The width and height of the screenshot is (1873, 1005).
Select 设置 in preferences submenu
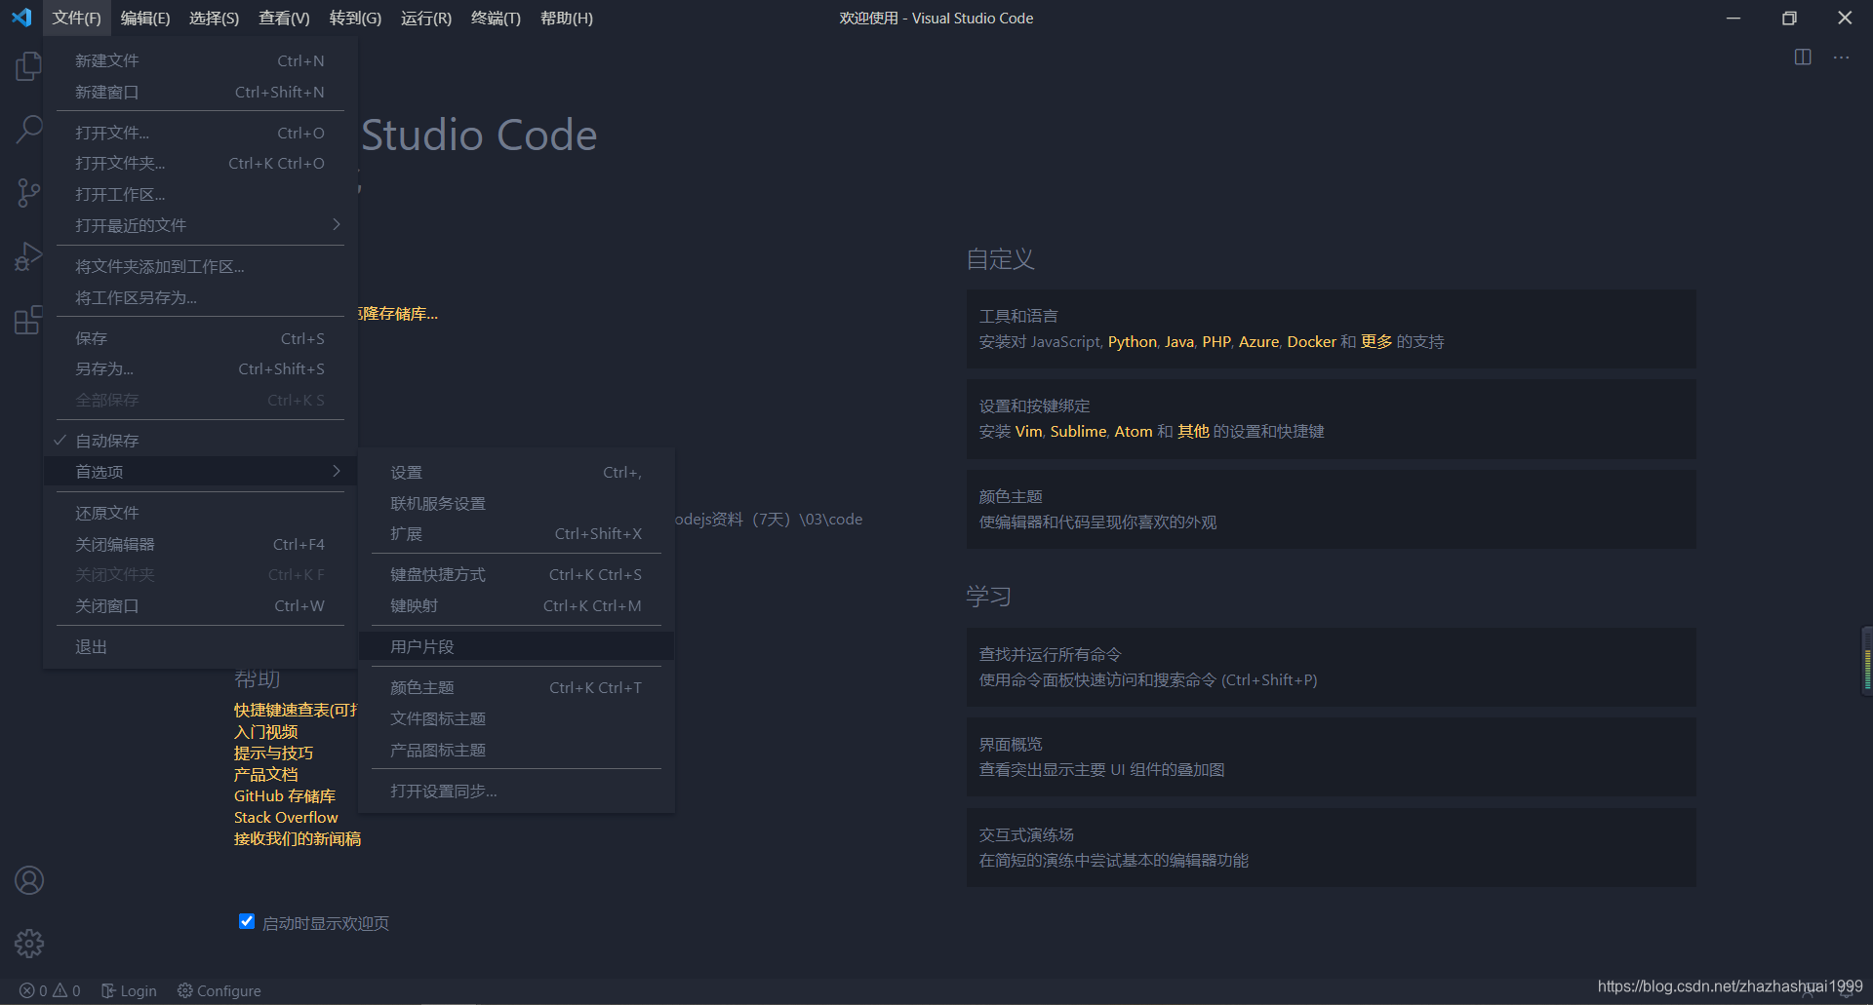pyautogui.click(x=516, y=472)
